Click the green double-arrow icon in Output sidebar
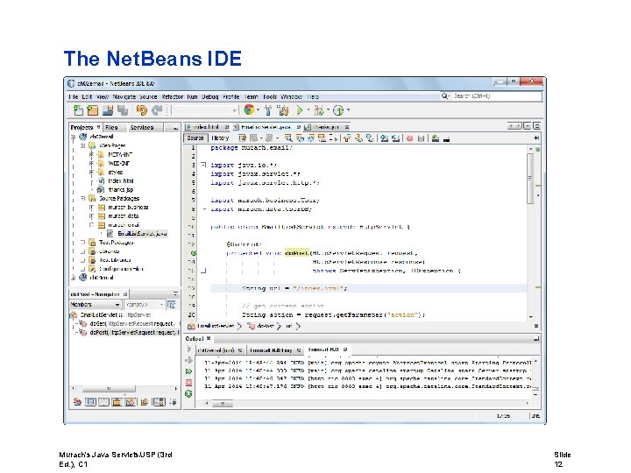Viewport: 631px width, 473px height. pos(188,371)
